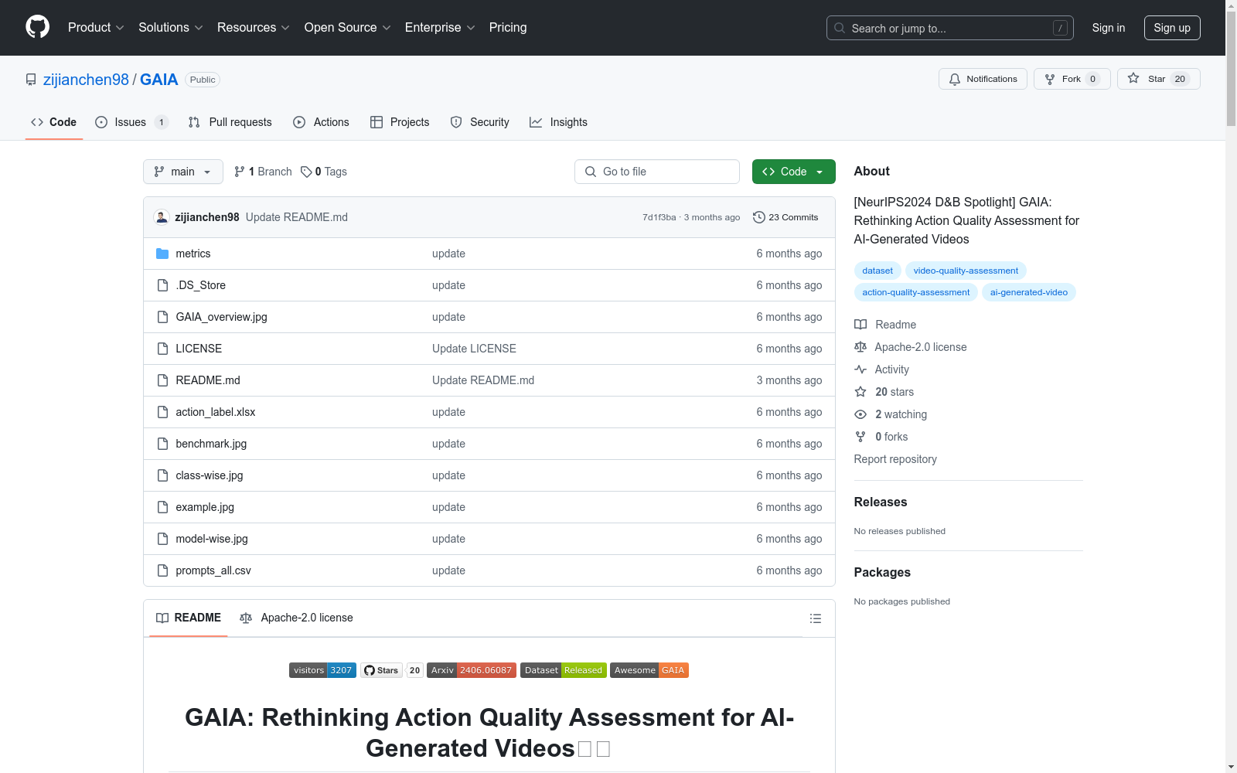1237x773 pixels.
Task: Click the page vertical scrollbar thumb
Action: (x=1231, y=68)
